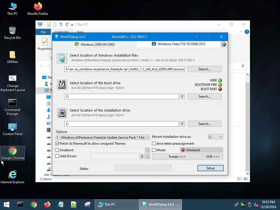Viewport: 280px width, 210px height.
Task: Launch Command Prompt desktop shortcut
Action: coord(12,107)
